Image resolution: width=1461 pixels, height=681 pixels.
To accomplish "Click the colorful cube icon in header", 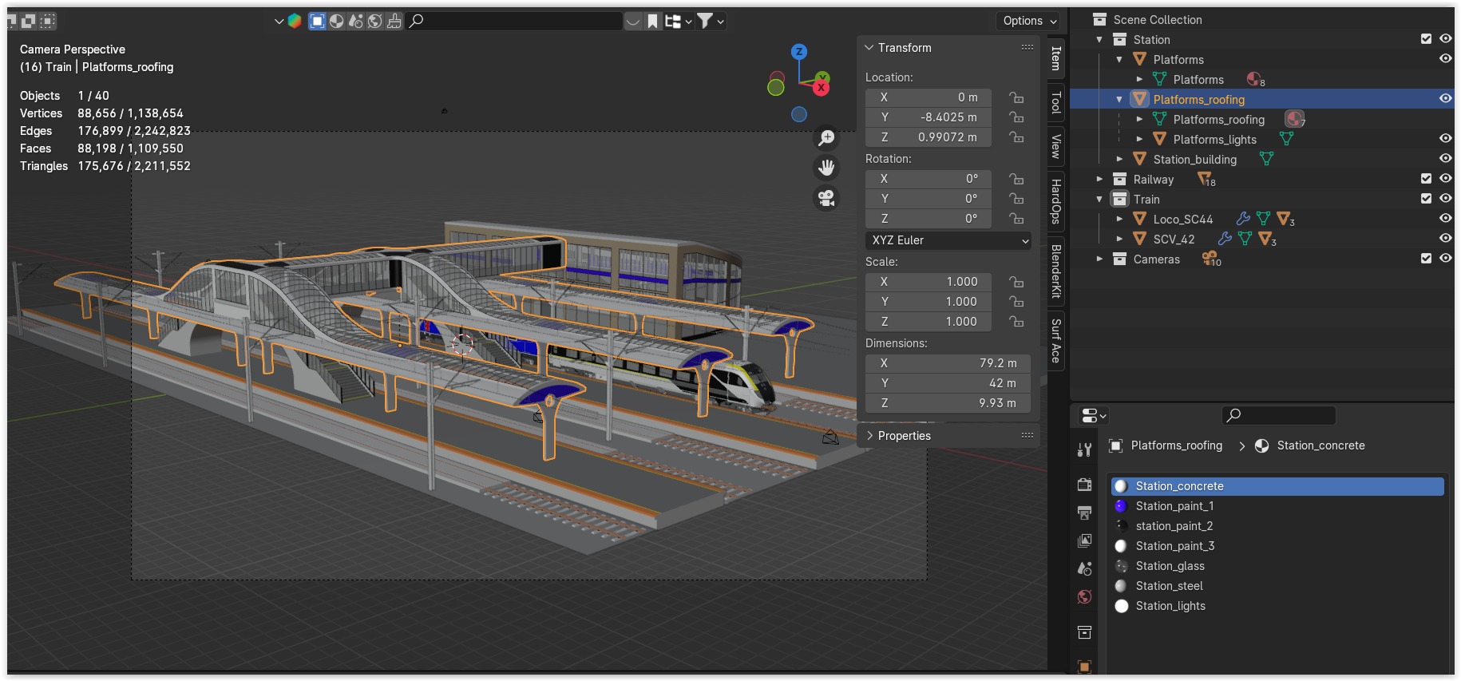I will click(x=295, y=21).
